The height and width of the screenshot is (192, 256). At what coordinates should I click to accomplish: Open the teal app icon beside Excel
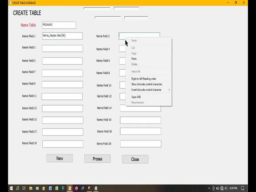pyautogui.click(x=63, y=188)
